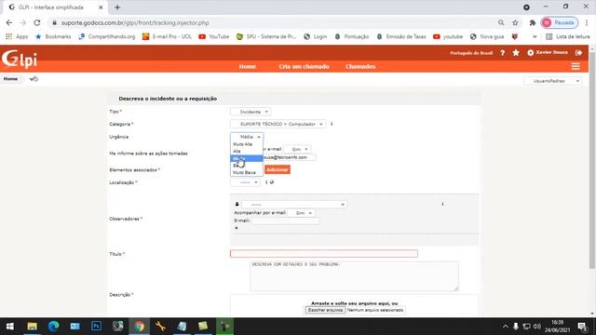Click the Adicionar button
596x335 pixels.
(278, 169)
